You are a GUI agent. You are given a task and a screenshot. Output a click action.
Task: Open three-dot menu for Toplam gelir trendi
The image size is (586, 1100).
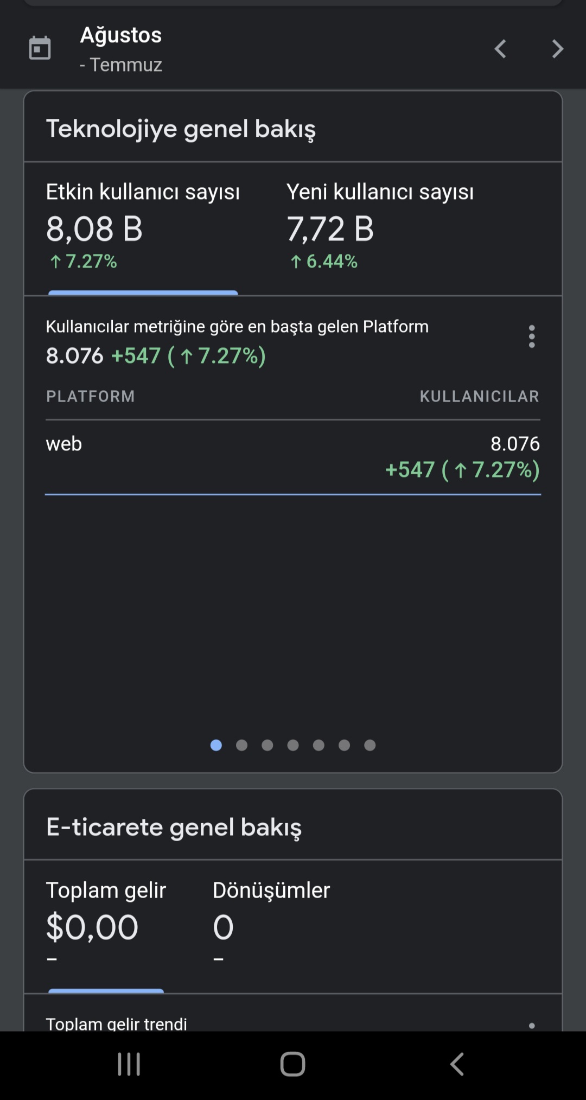[x=532, y=1025]
